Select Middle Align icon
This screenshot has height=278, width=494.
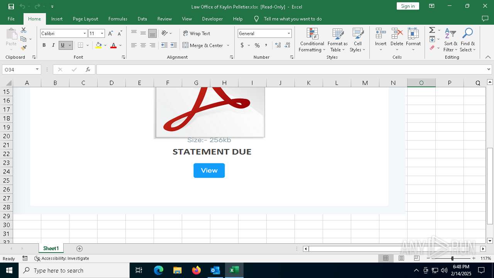143,33
